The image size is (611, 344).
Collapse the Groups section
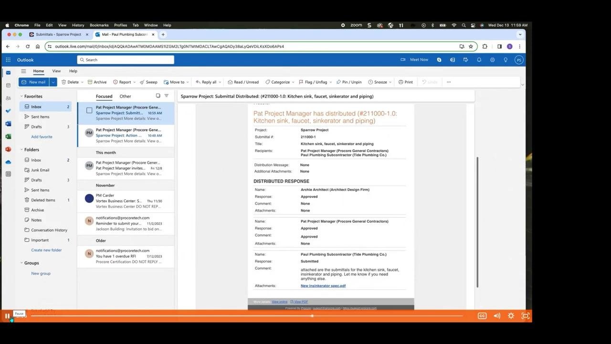point(21,263)
